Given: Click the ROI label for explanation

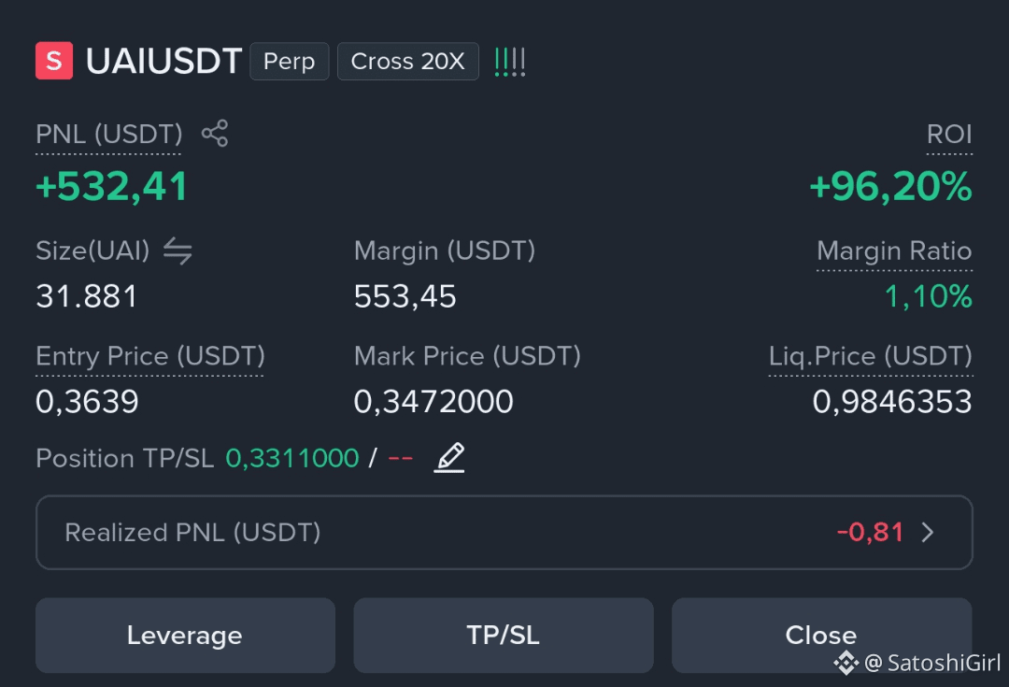Looking at the screenshot, I should (949, 135).
